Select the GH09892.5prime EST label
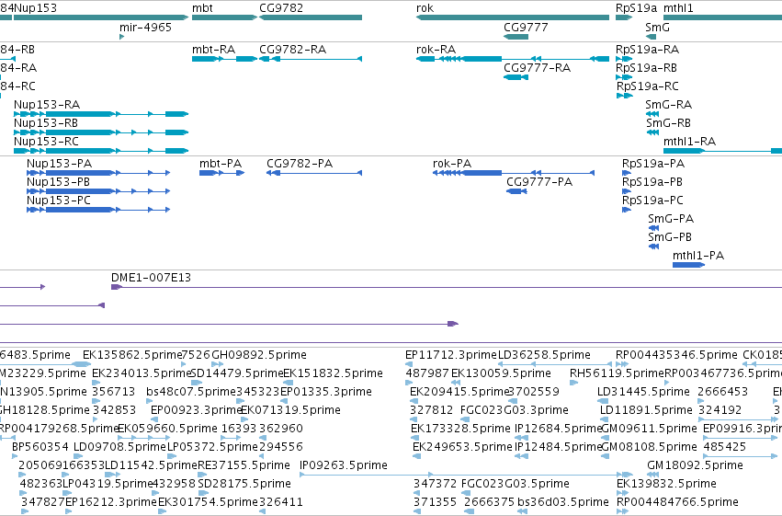Viewport: 782px width, 516px height. (x=259, y=355)
